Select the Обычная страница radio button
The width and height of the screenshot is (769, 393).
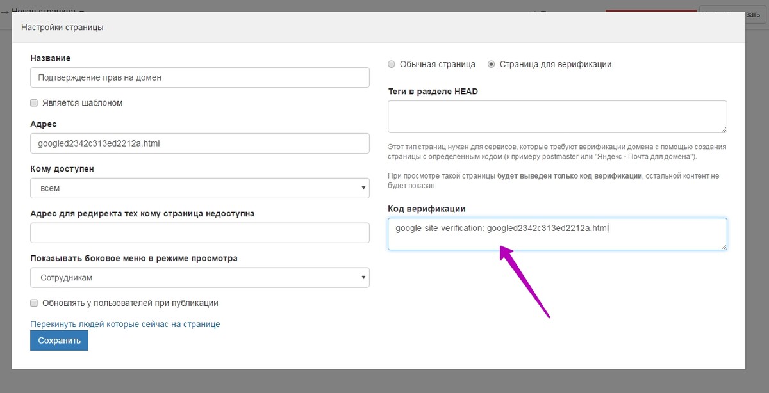(392, 64)
